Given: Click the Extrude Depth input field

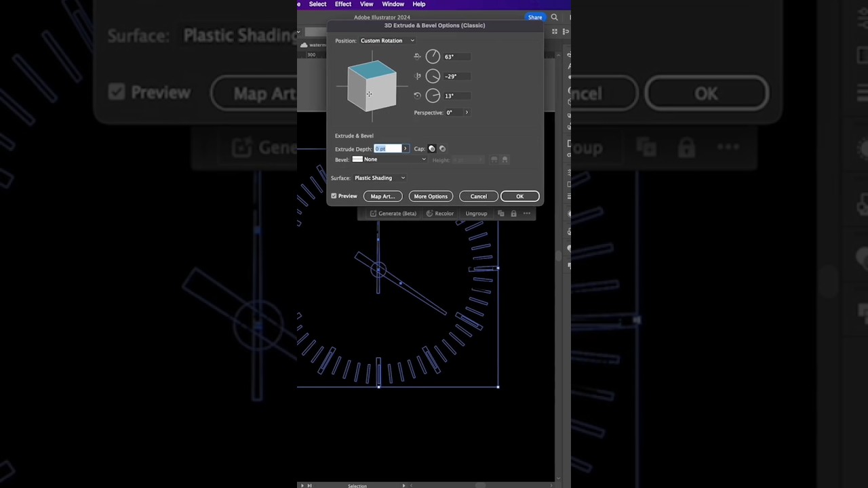Looking at the screenshot, I should tap(388, 148).
